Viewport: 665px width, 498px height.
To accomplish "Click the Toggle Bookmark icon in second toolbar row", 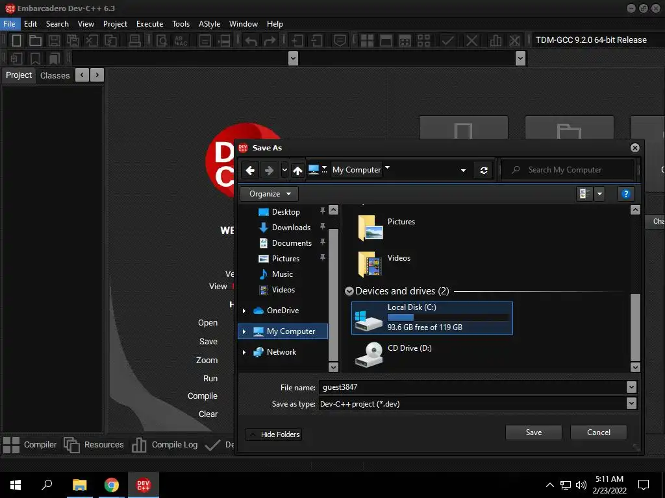I will click(x=35, y=58).
